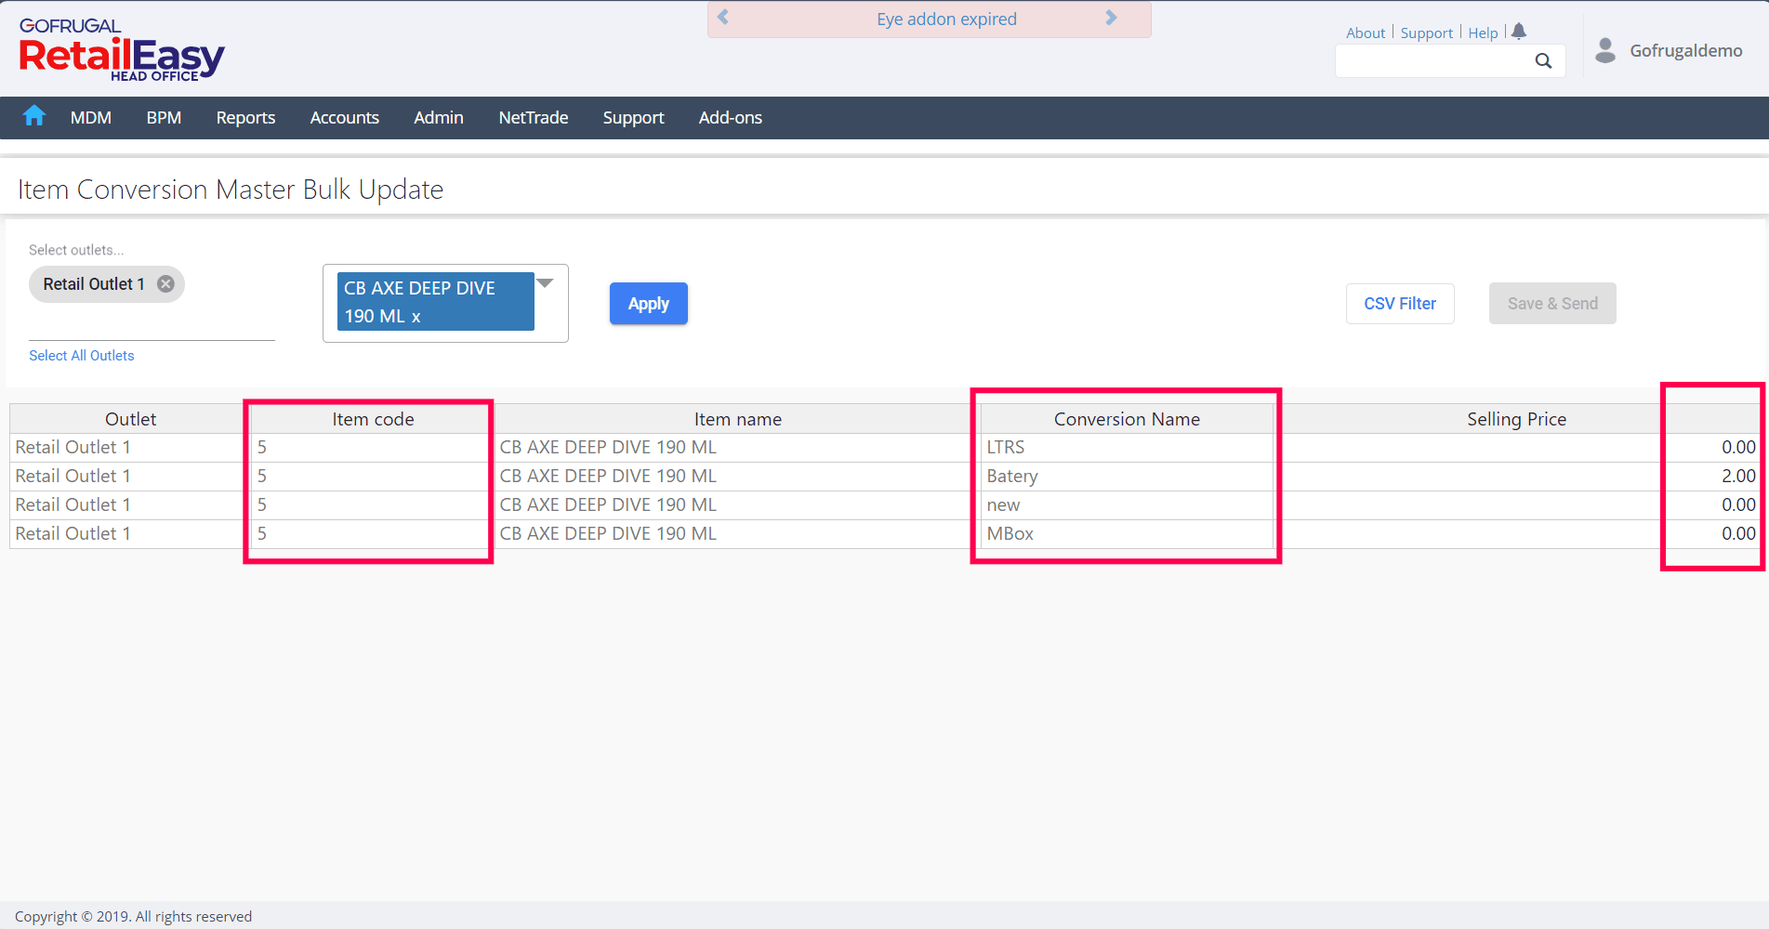Click the Eye addon expired banner text
The image size is (1769, 929).
coord(946,19)
